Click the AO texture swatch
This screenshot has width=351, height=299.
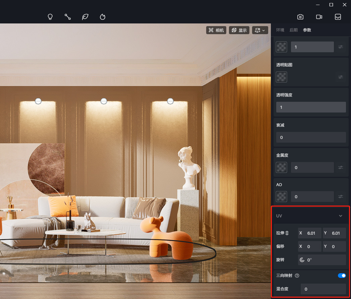pyautogui.click(x=281, y=197)
